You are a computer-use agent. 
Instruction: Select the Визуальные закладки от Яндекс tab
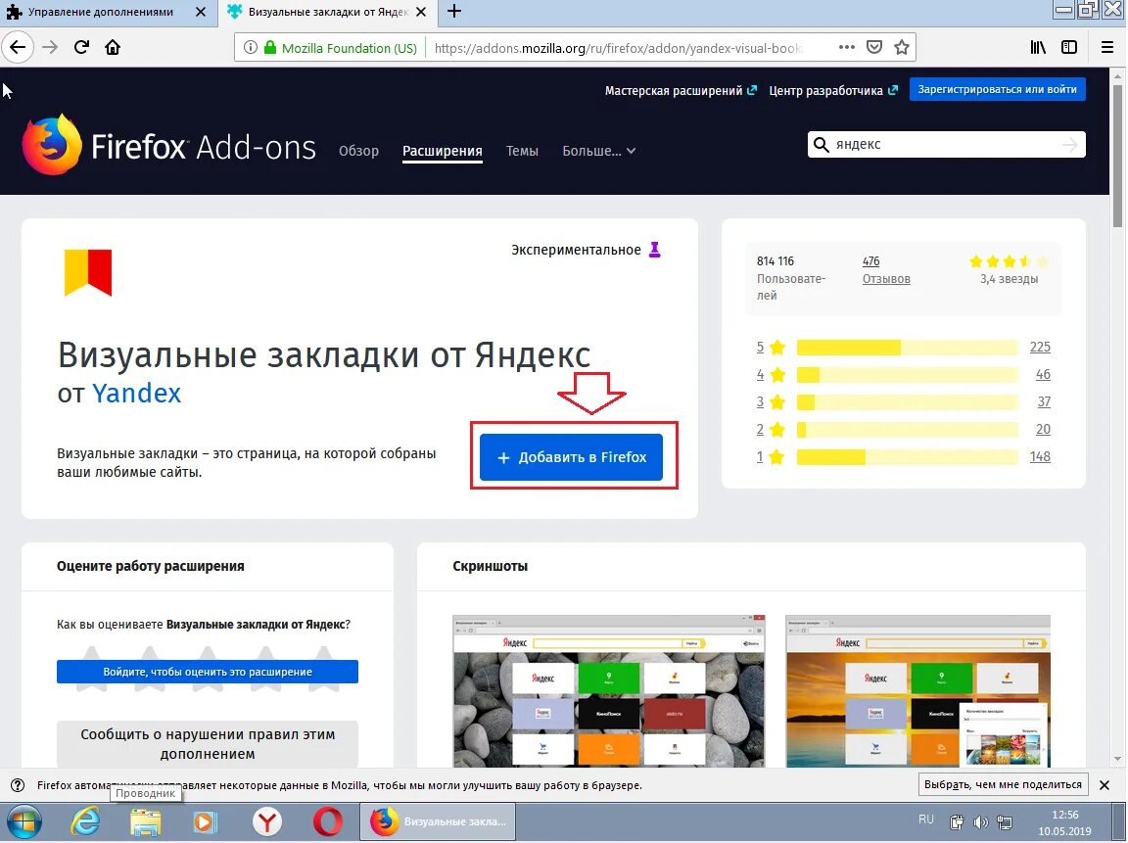pyautogui.click(x=327, y=12)
